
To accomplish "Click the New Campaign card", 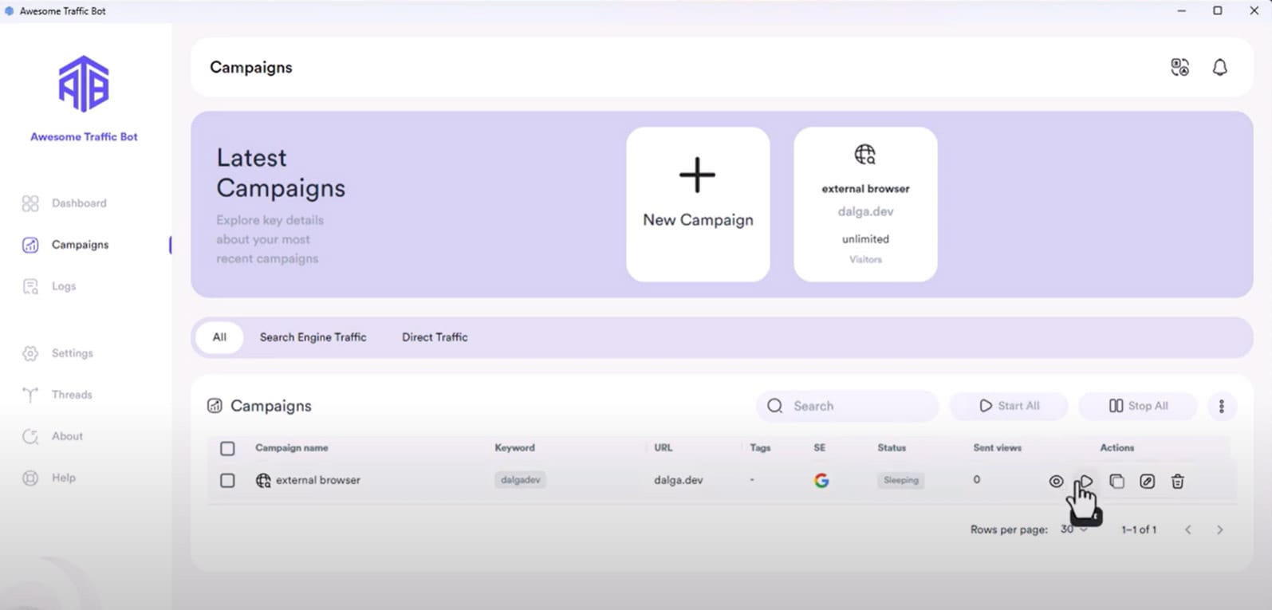I will point(698,204).
